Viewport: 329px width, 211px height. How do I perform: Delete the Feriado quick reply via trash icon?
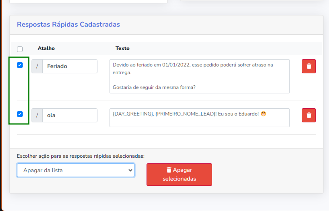tap(308, 66)
